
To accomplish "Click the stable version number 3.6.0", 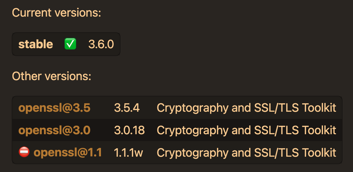I will pyautogui.click(x=101, y=44).
